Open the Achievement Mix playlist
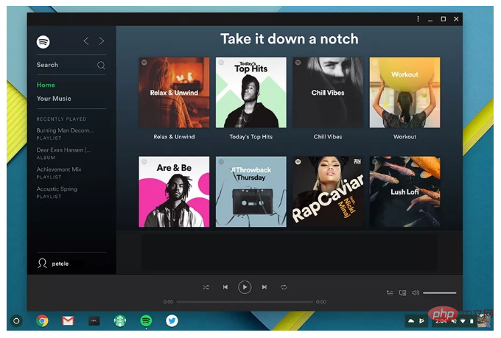 59,173
